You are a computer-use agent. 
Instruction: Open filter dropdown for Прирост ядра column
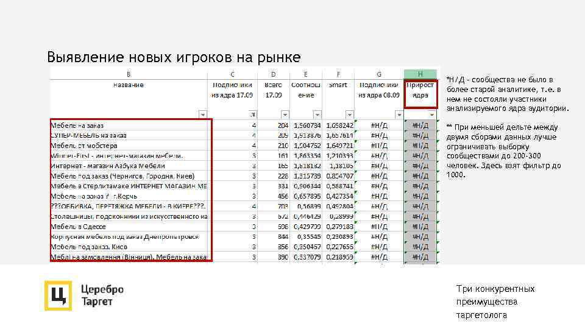point(431,114)
